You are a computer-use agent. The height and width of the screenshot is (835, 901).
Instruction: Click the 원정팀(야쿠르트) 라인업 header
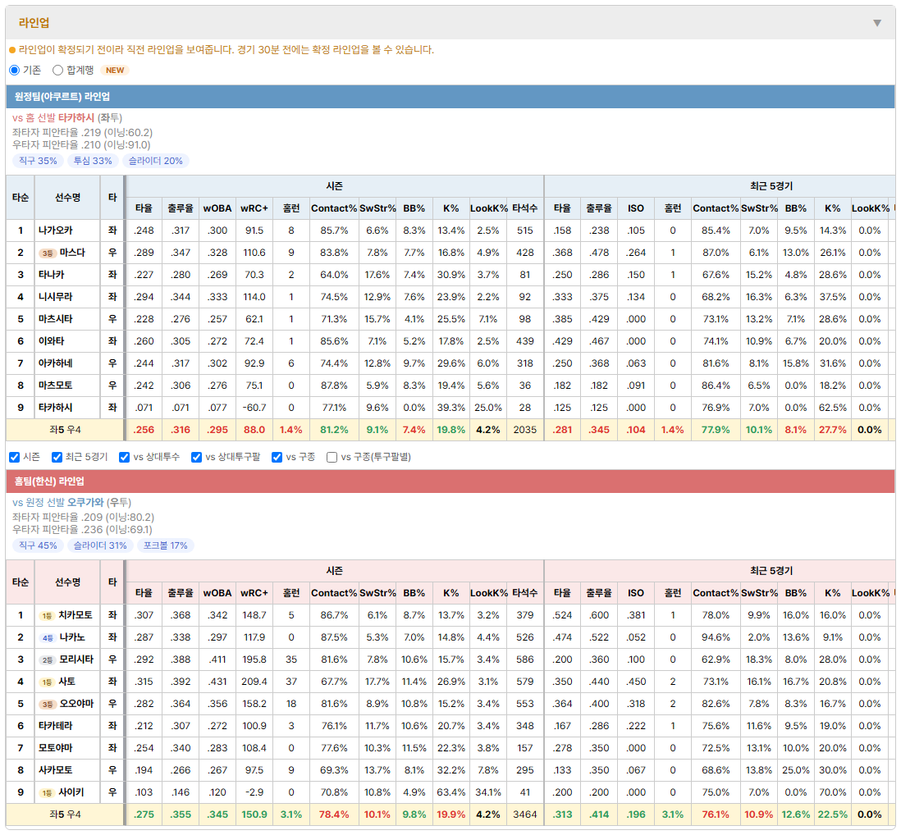coord(450,97)
